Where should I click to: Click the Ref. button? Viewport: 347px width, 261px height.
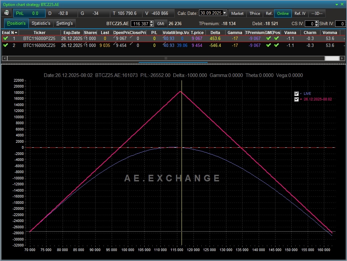(269, 13)
